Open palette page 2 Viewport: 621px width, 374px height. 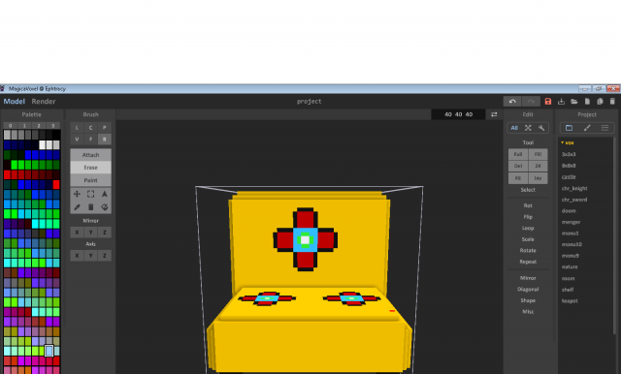point(39,126)
